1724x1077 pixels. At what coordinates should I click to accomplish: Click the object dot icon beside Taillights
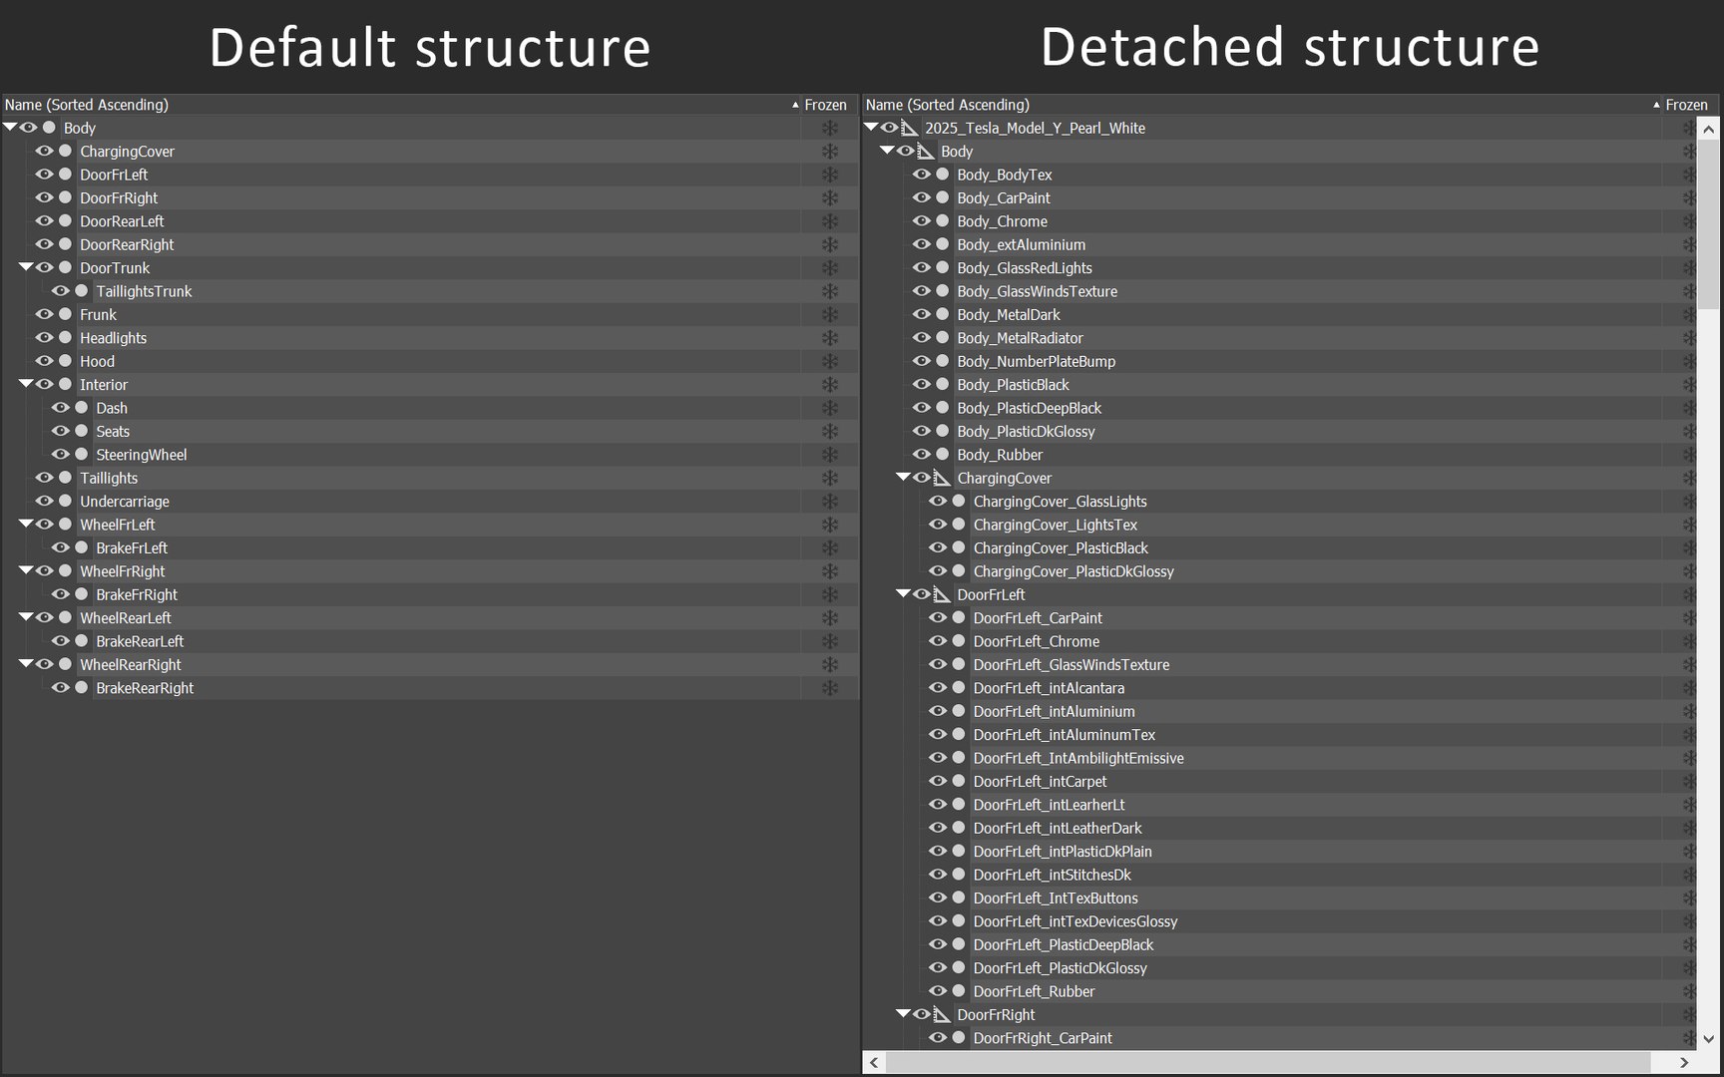click(66, 478)
